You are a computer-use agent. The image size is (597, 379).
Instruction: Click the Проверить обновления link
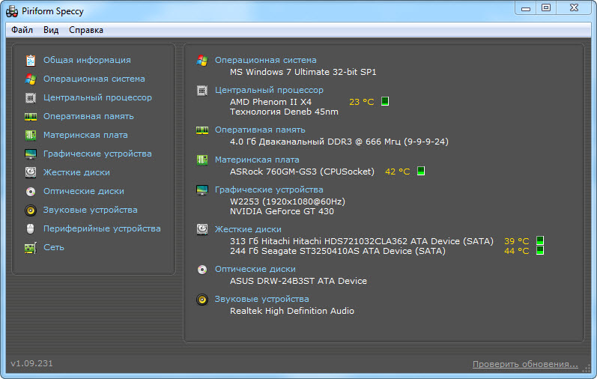[x=525, y=364]
